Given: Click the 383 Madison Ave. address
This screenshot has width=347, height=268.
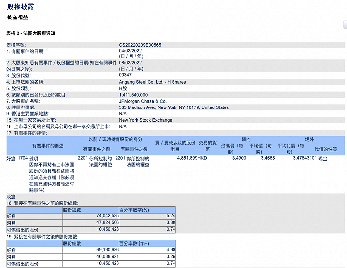Looking at the screenshot, I should click(173, 107).
